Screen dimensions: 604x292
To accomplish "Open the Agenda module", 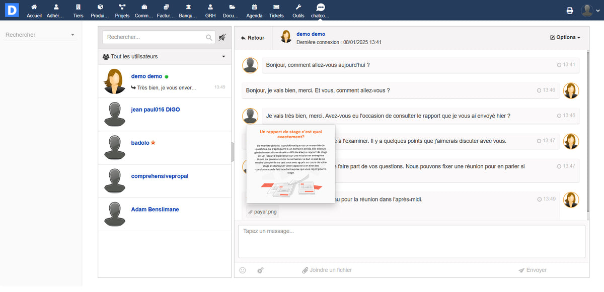I will [254, 10].
